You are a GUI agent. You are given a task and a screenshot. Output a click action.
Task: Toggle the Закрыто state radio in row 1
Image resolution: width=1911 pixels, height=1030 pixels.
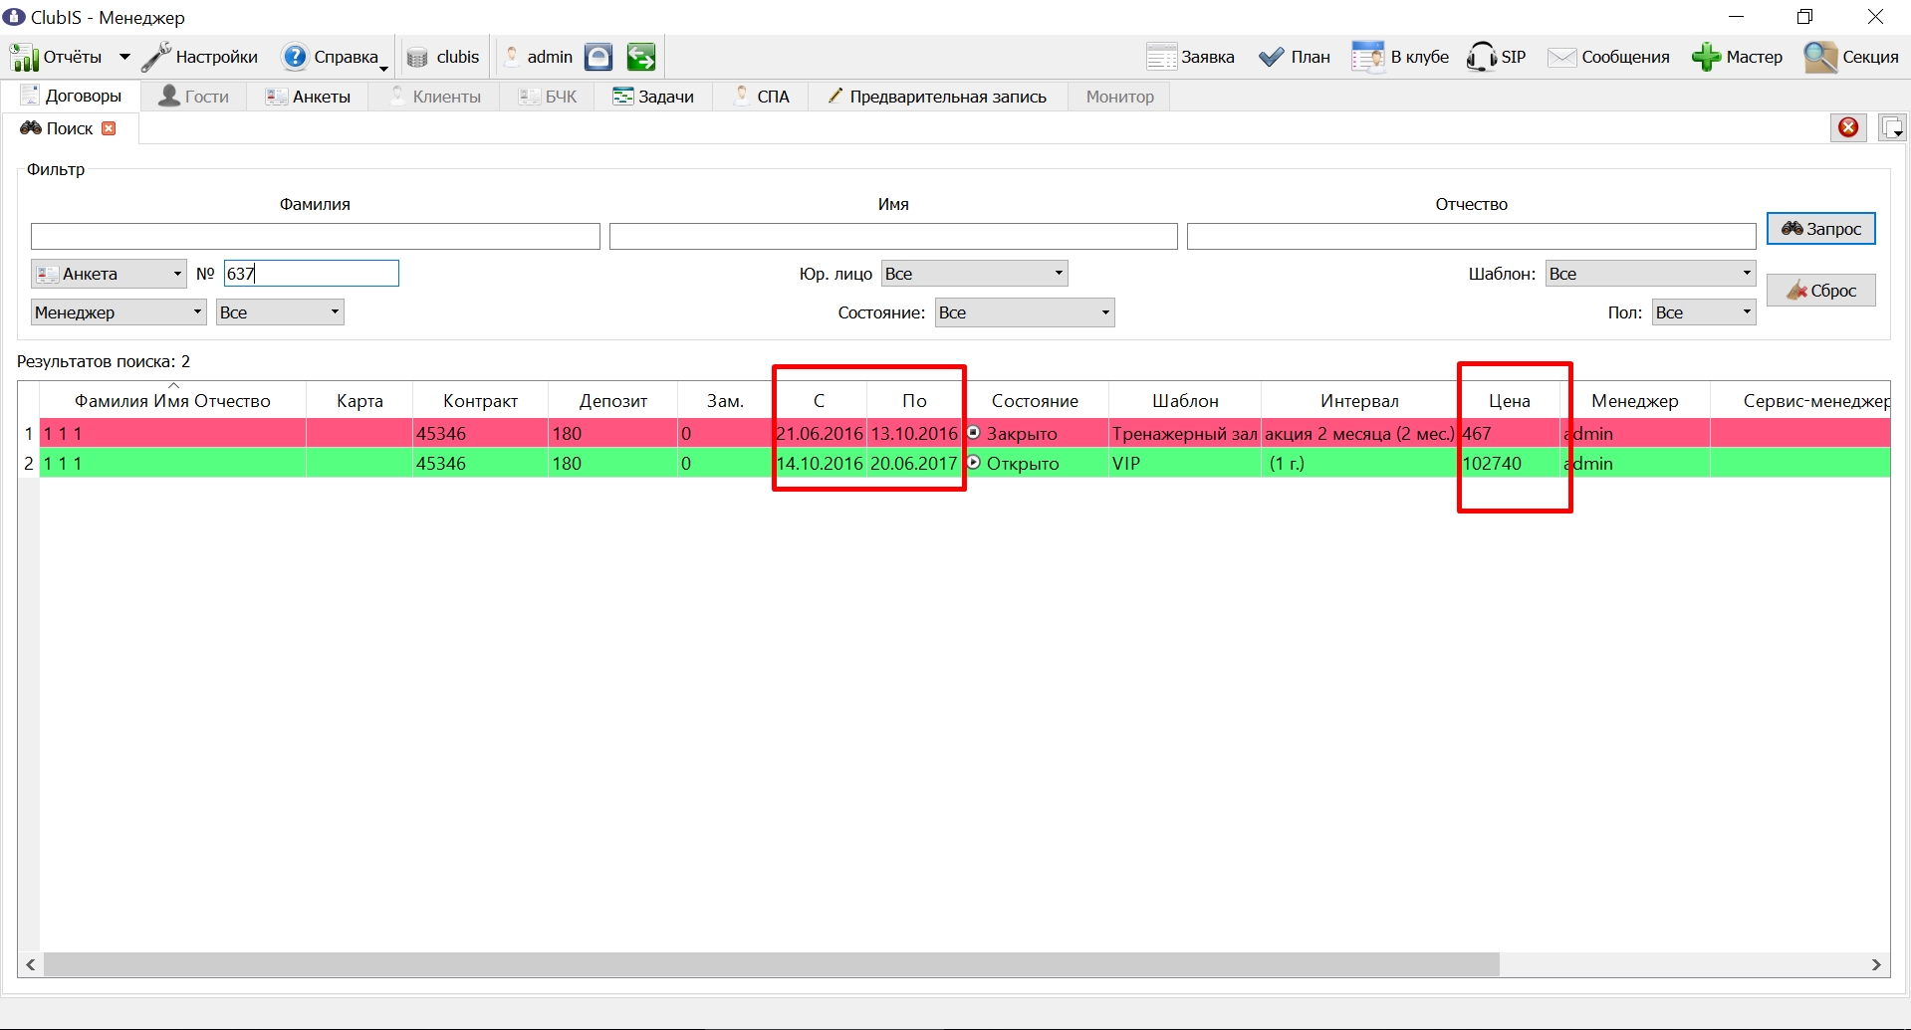974,433
